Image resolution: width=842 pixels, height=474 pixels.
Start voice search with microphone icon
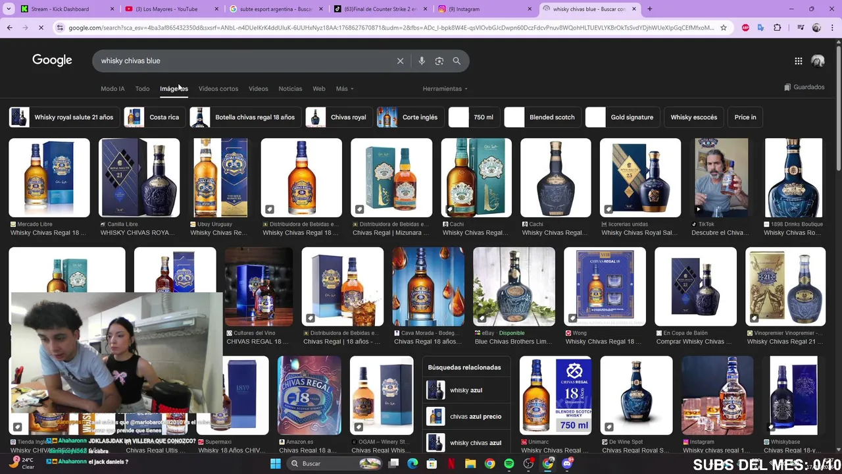click(422, 61)
